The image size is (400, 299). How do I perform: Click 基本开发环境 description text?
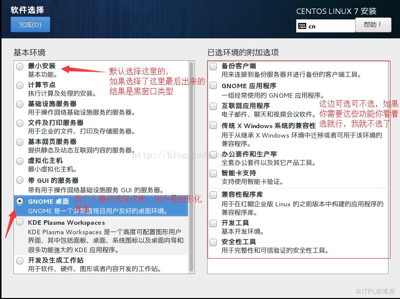pos(242,231)
